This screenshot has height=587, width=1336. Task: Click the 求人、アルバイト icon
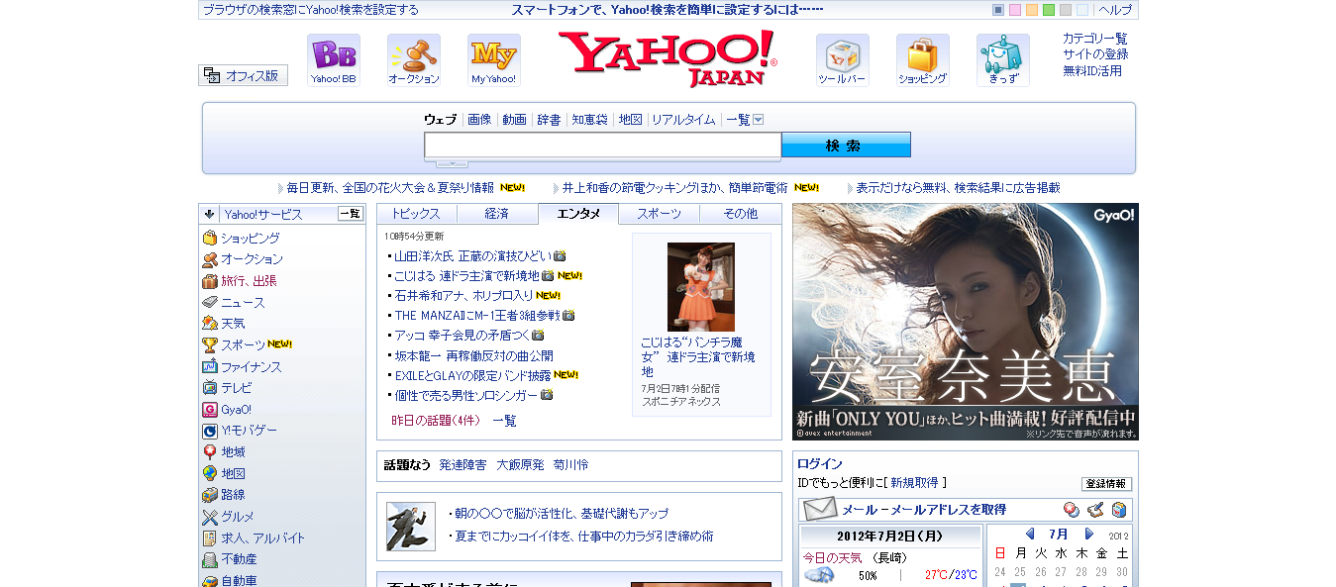click(210, 538)
